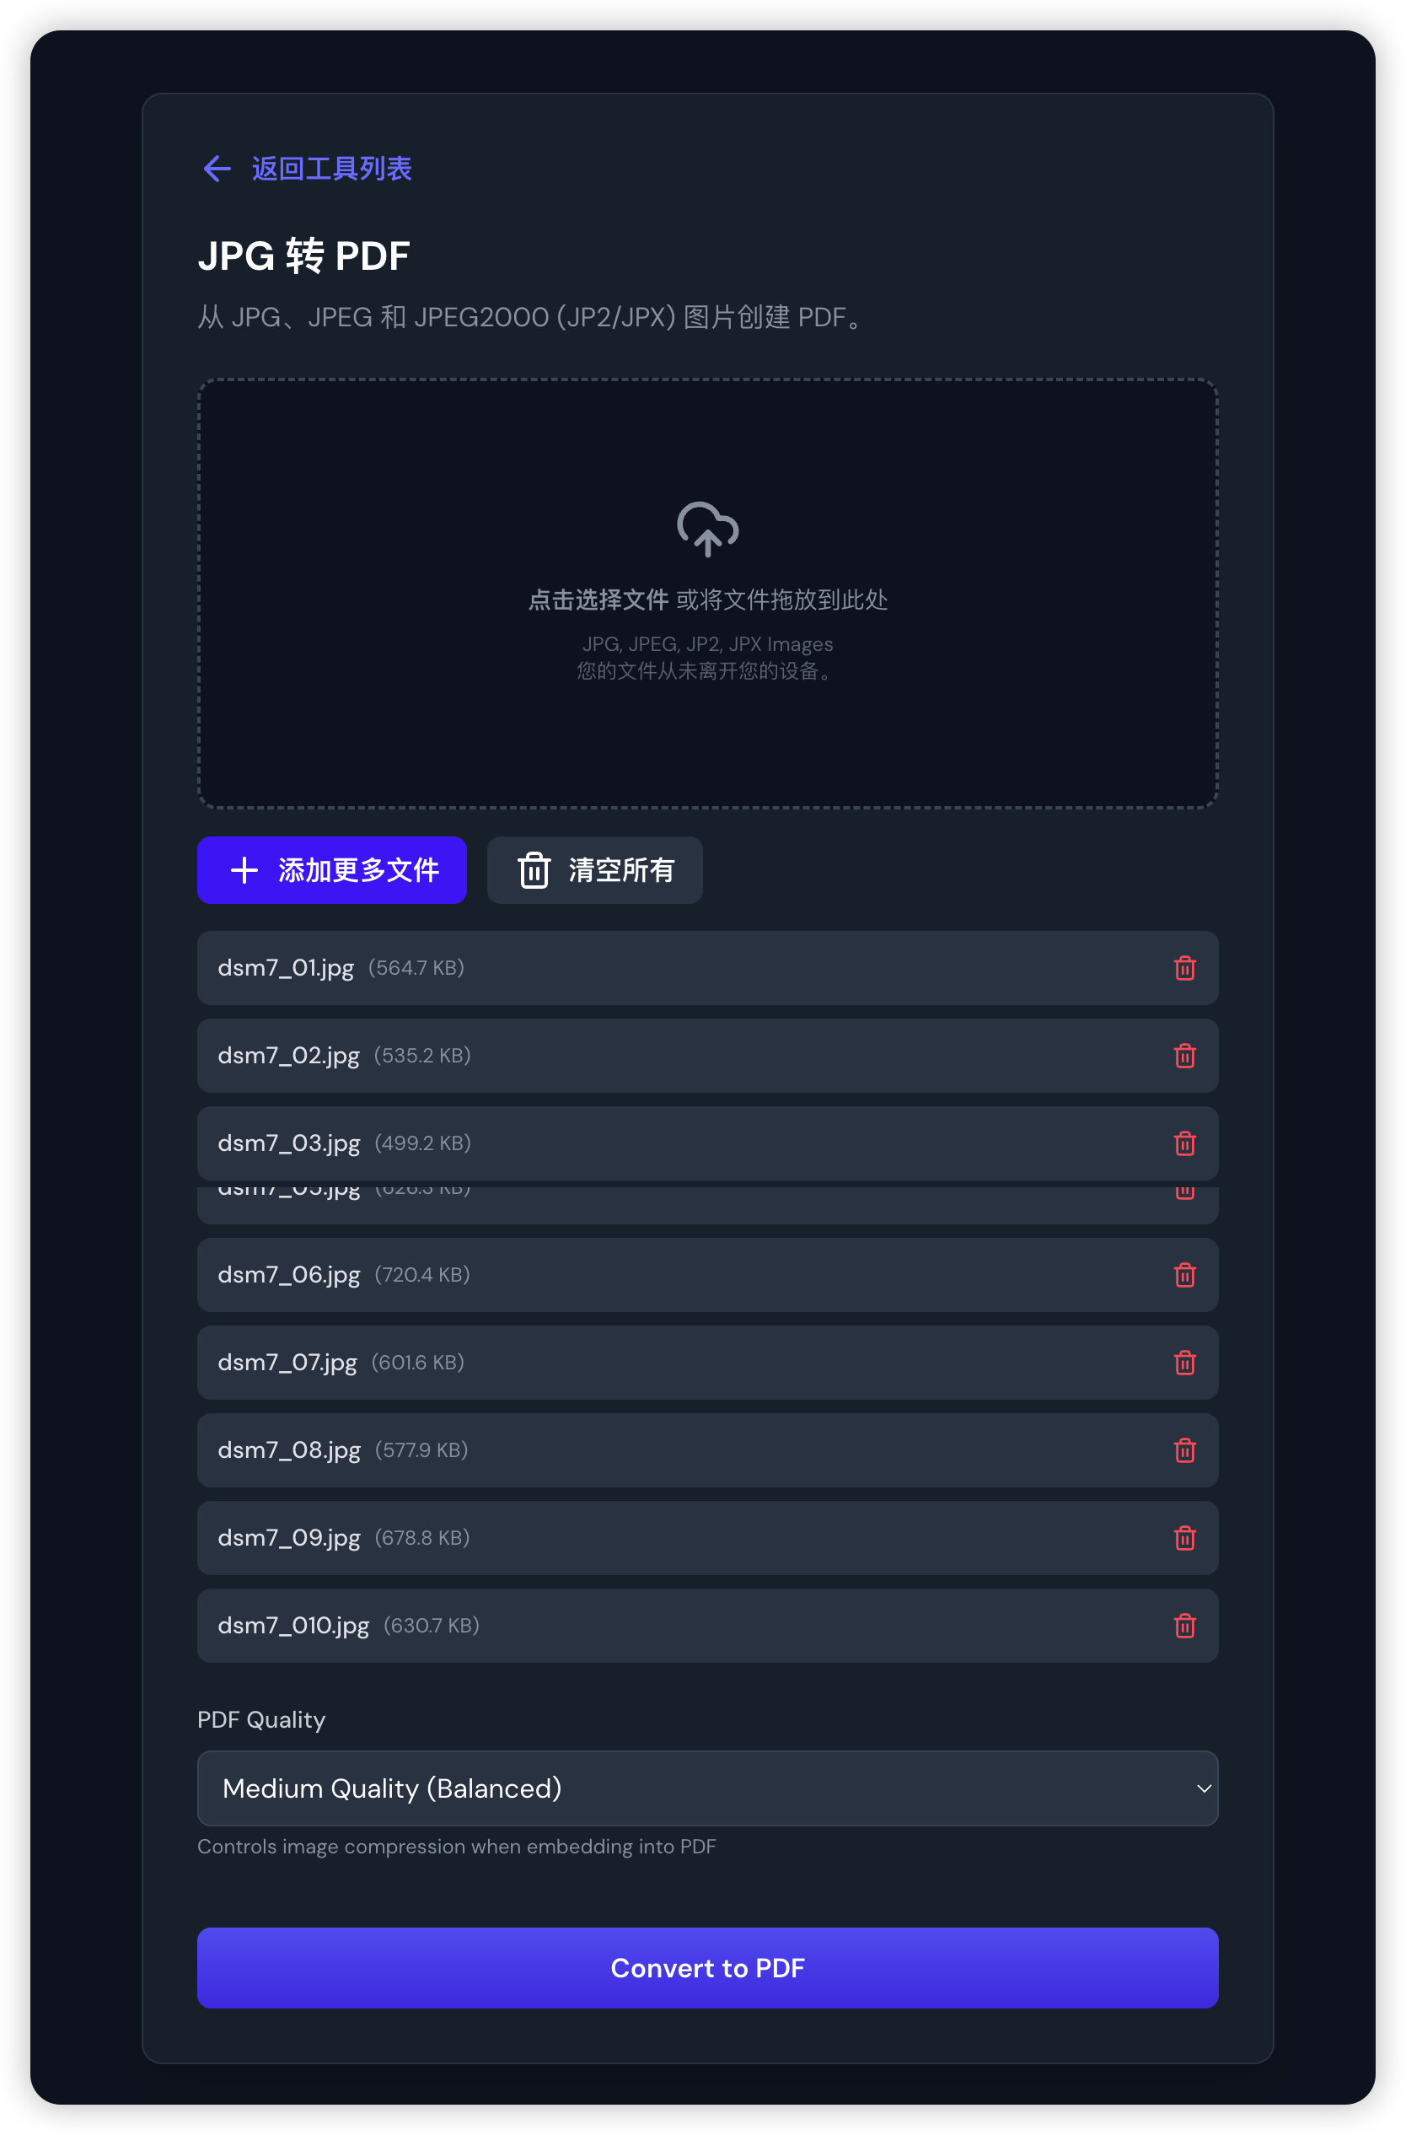Viewport: 1406px width, 2135px height.
Task: Select the dsm7_010.jpg file name
Action: pyautogui.click(x=293, y=1626)
